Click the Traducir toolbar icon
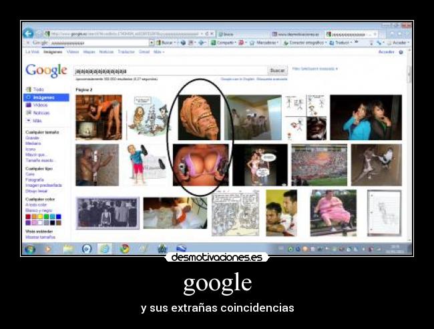The width and height of the screenshot is (434, 329). tap(332, 43)
